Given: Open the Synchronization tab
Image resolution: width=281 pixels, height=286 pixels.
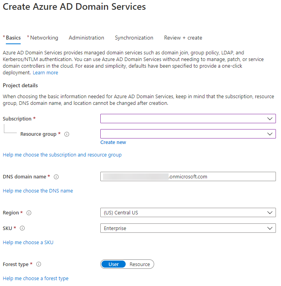Looking at the screenshot, I should click(x=134, y=38).
